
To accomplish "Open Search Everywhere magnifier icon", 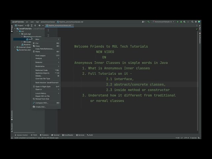I will point(192,22).
